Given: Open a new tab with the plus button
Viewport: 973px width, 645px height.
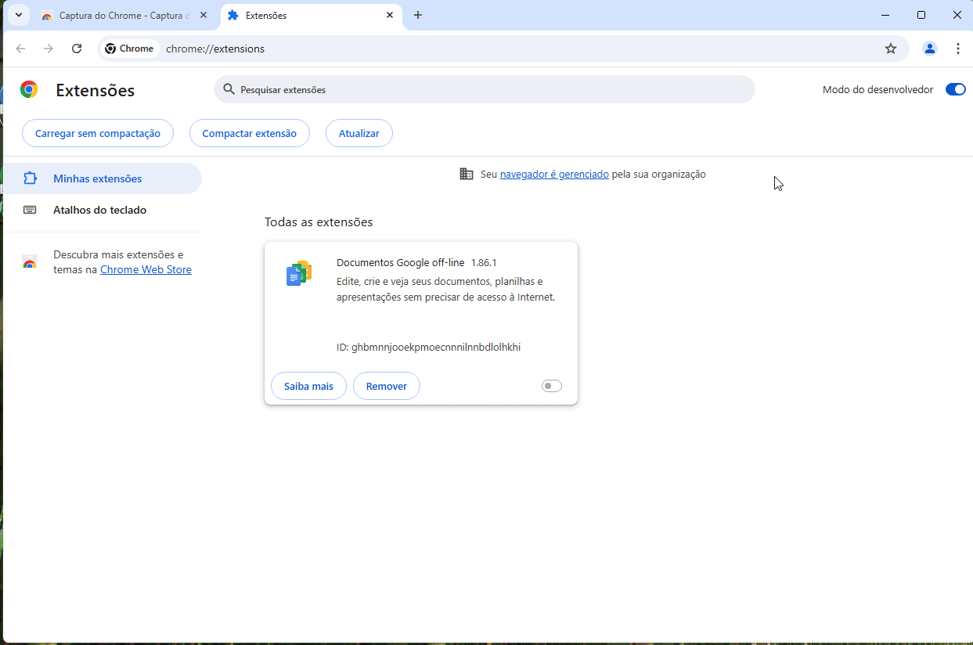Looking at the screenshot, I should 418,15.
